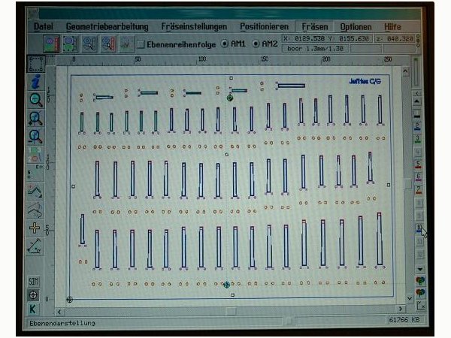
Task: Enable the Ebenenreihenfolge checkbox
Action: click(x=141, y=44)
